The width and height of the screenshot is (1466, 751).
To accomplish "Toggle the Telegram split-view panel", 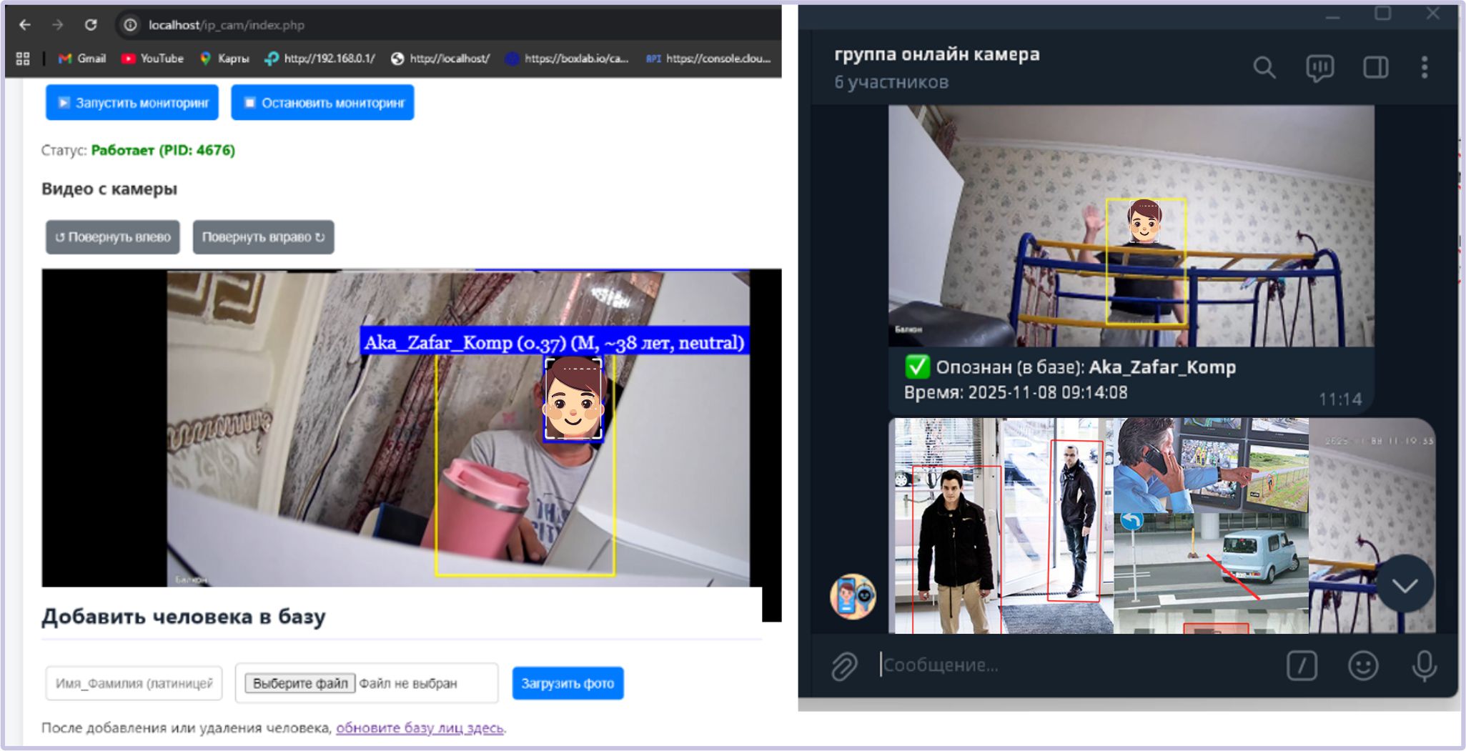I will [x=1375, y=67].
